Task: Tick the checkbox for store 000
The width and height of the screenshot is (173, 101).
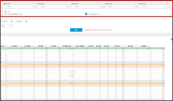Action: point(6,14)
